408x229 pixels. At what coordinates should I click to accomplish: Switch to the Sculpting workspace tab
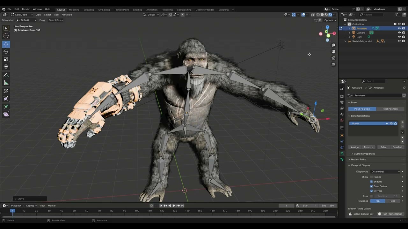[89, 10]
